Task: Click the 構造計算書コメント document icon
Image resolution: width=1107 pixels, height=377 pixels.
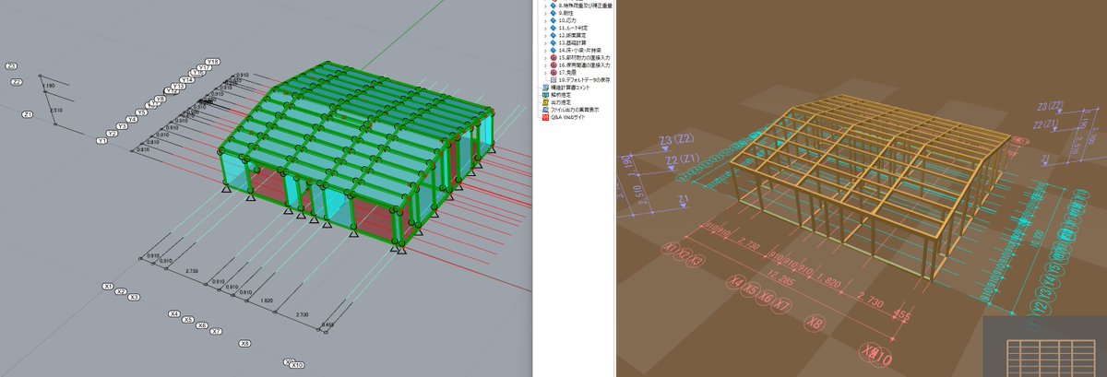Action: click(x=544, y=88)
